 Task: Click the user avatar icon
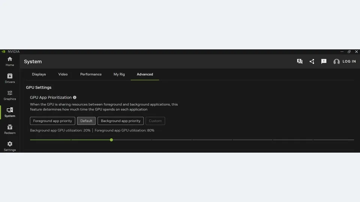click(336, 62)
